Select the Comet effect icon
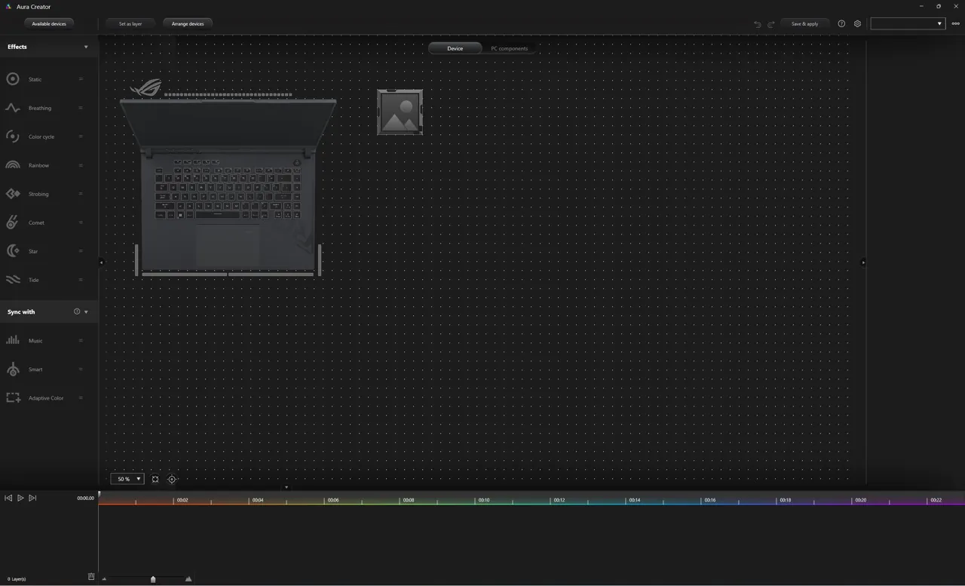Screen dimensions: 965x586 13,222
